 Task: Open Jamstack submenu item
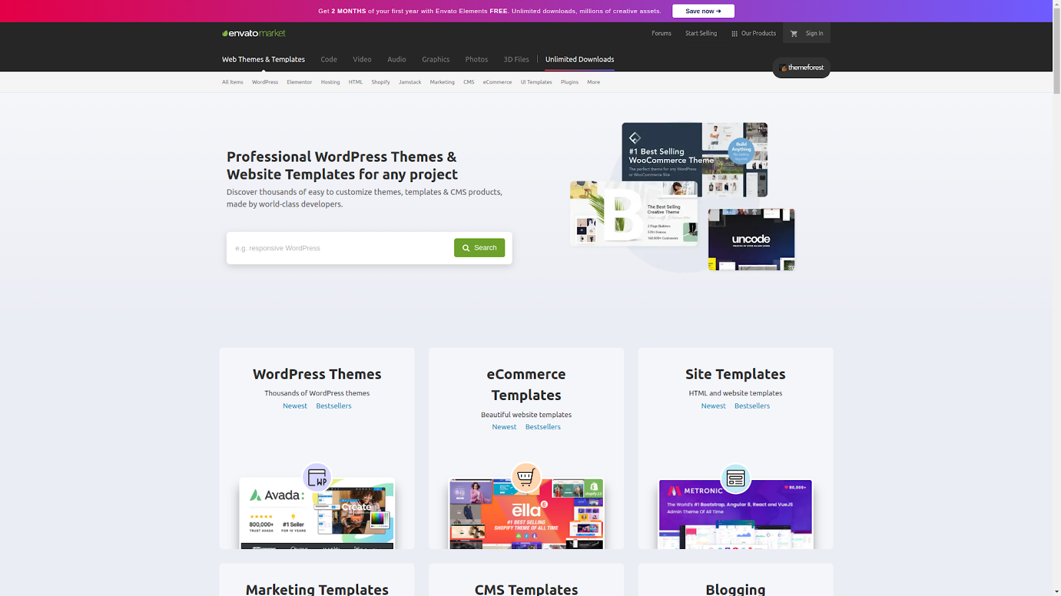pyautogui.click(x=410, y=82)
